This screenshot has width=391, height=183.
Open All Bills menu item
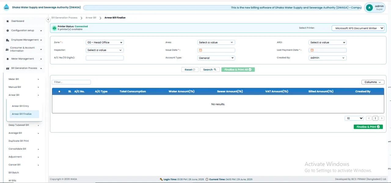pos(12,181)
